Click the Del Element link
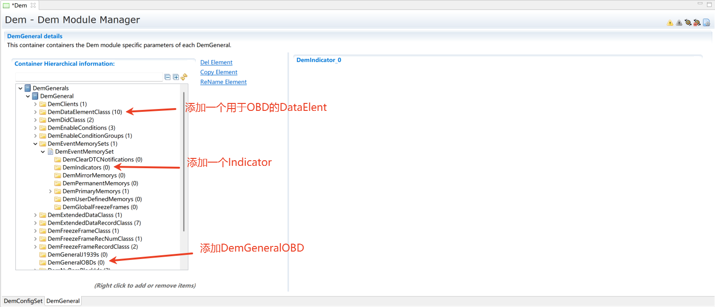715x307 pixels. [216, 62]
